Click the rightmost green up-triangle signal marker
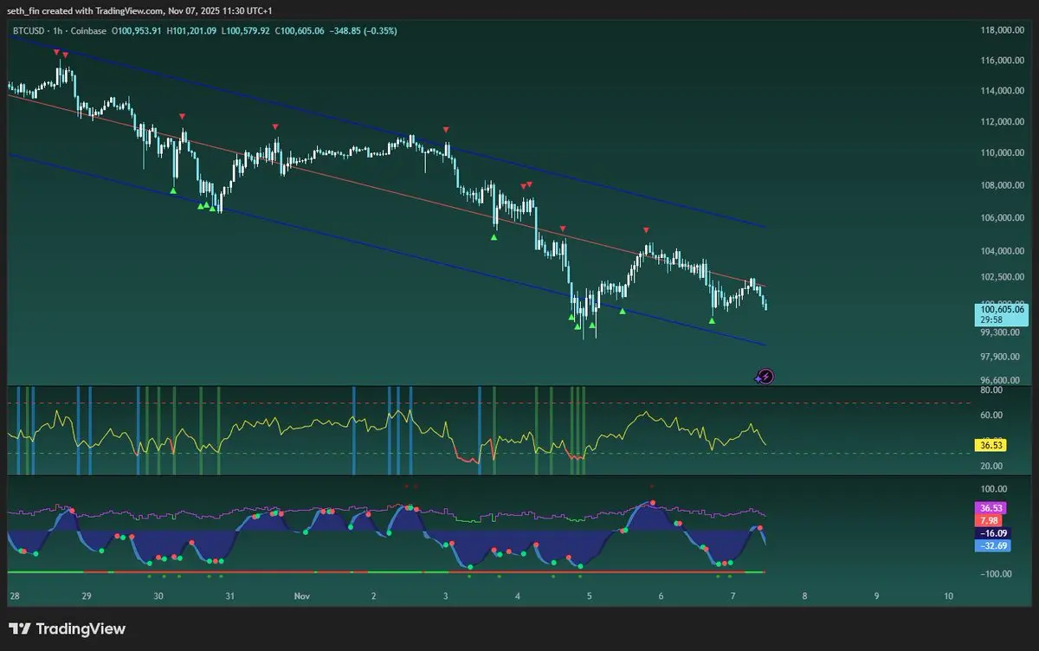Viewport: 1039px width, 651px height. coord(712,320)
